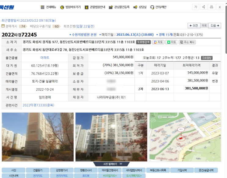Click 2023-04-06 in the schedule table
Viewport: 227px width, 178px height.
pyautogui.click(x=160, y=81)
